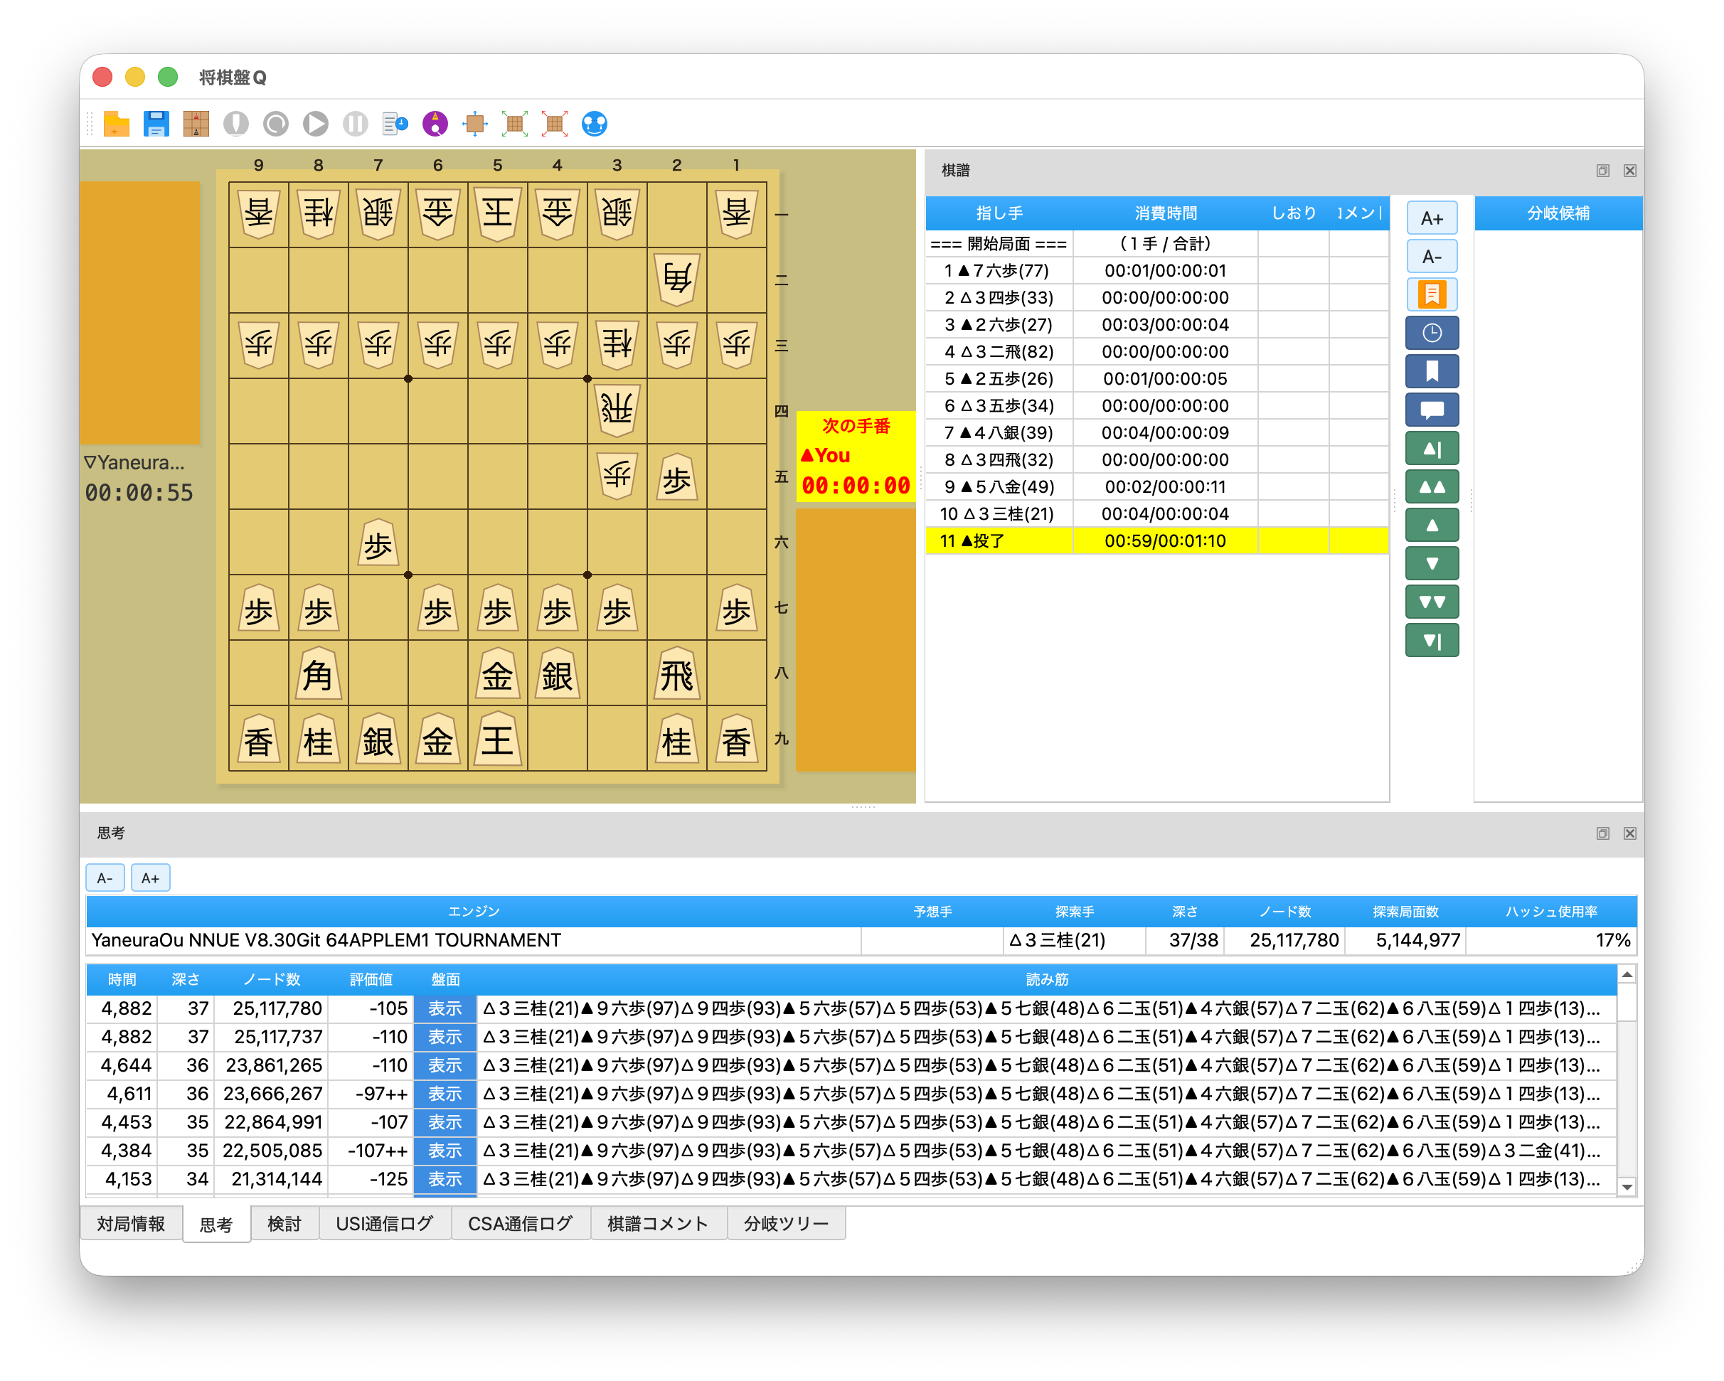Toggle the comment bubble button
This screenshot has height=1381, width=1724.
(1432, 410)
